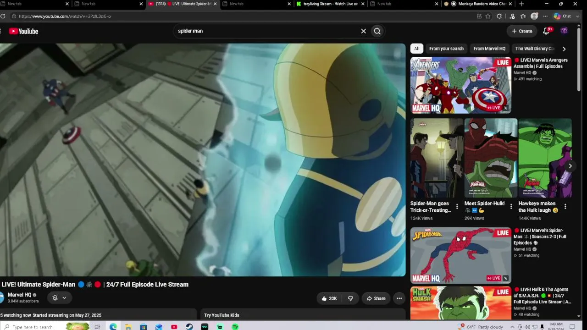Reload the page with the refresh button
Screen dimensions: 587x330
3,16
